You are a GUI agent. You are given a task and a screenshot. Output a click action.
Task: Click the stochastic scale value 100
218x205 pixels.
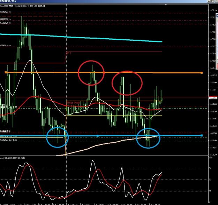(210, 158)
